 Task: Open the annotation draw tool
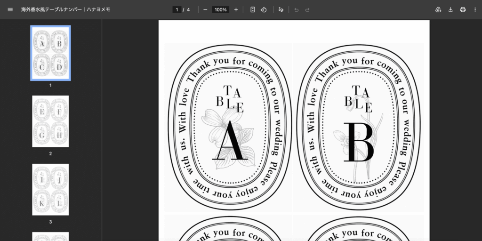tap(281, 9)
